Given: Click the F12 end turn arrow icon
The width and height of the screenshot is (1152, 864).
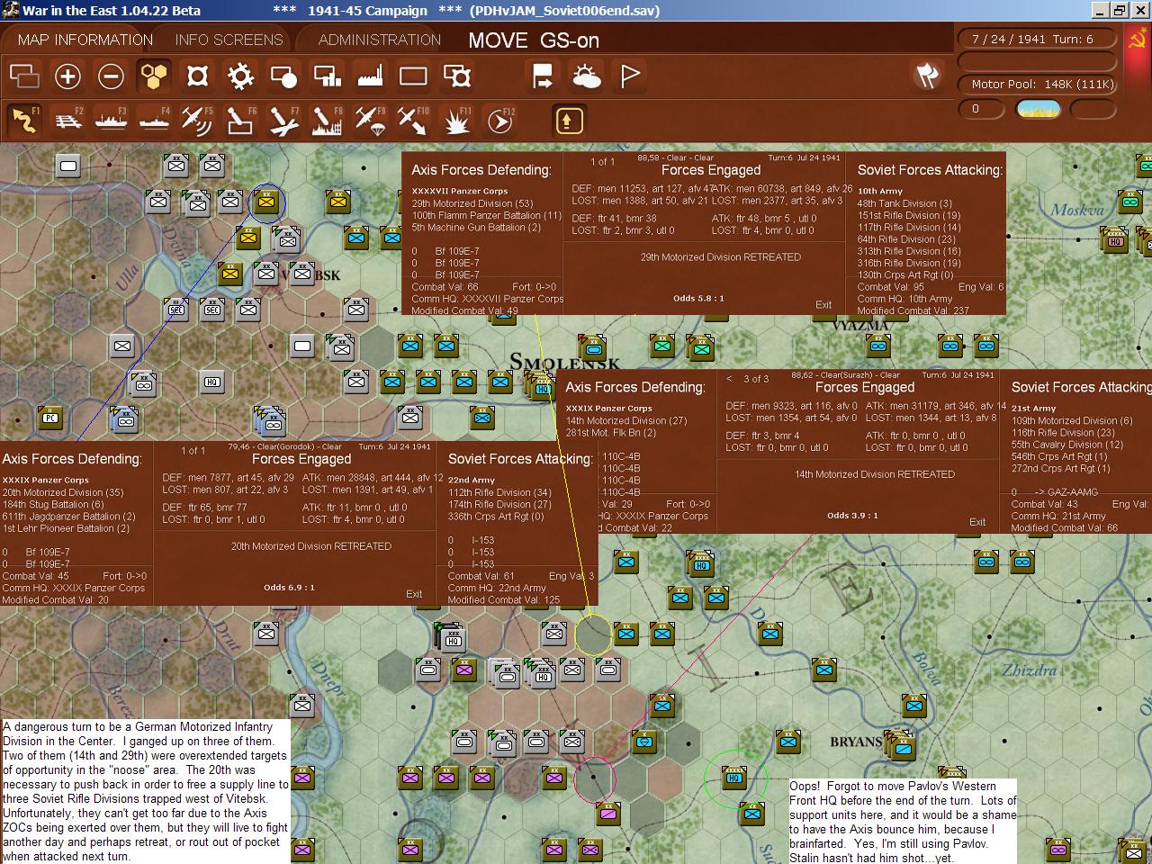Looking at the screenshot, I should [x=499, y=120].
